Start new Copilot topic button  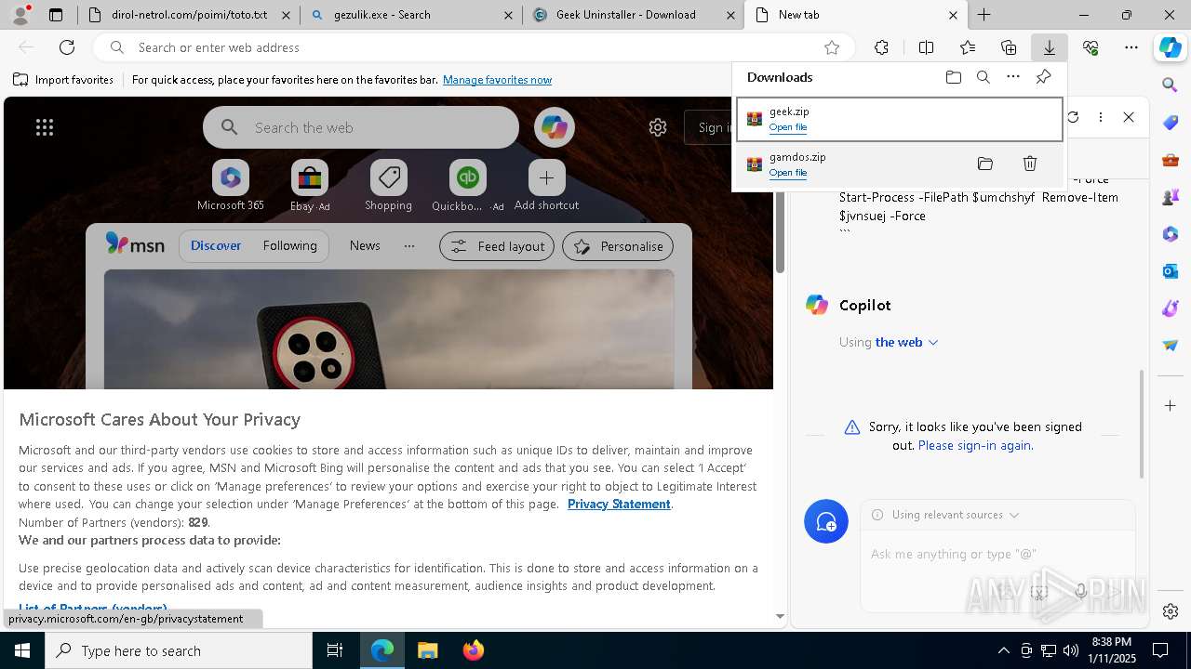click(826, 521)
